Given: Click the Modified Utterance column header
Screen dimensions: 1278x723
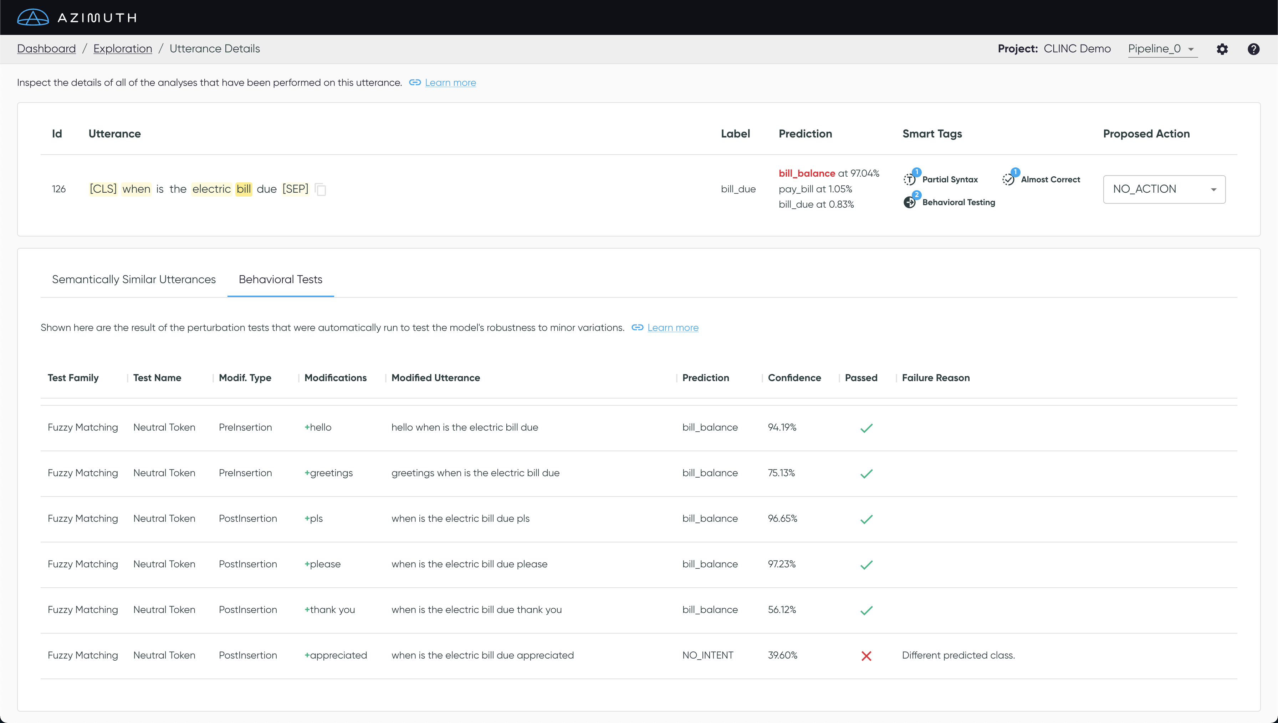Looking at the screenshot, I should pyautogui.click(x=435, y=378).
